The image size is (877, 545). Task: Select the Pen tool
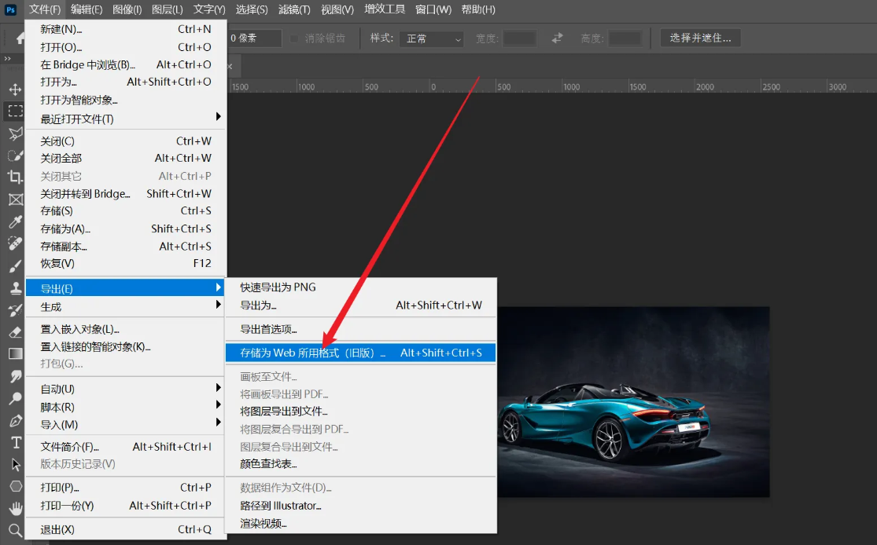tap(15, 420)
